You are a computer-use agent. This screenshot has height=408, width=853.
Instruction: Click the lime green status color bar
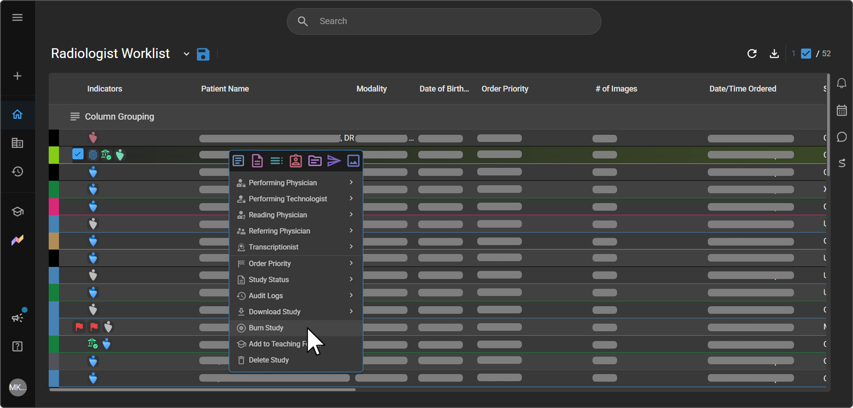[54, 155]
